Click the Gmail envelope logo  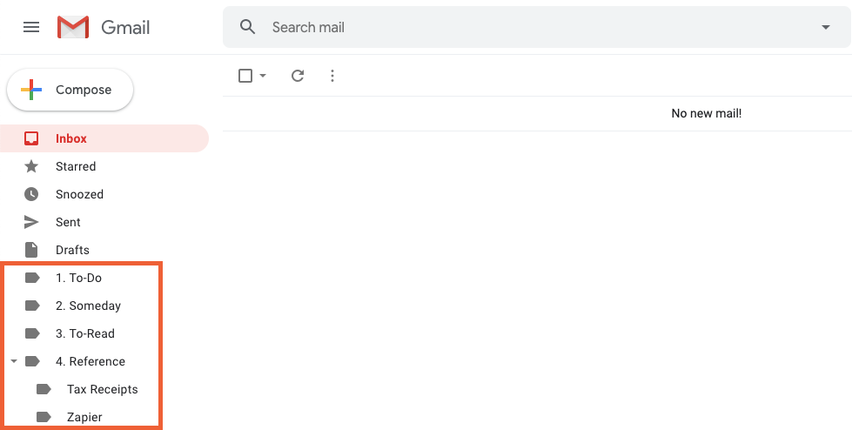[73, 27]
